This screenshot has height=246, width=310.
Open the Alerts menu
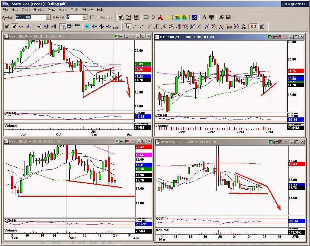coord(63,10)
